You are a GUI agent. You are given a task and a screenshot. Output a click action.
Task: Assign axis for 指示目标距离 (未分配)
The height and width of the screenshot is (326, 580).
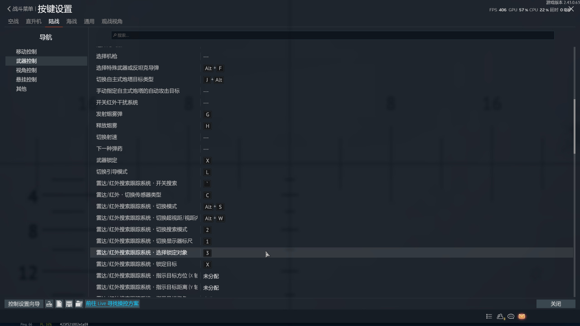click(x=211, y=288)
